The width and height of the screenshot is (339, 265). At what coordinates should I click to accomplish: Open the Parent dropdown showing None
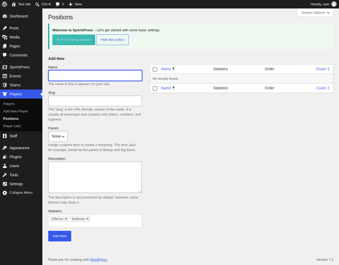[58, 136]
